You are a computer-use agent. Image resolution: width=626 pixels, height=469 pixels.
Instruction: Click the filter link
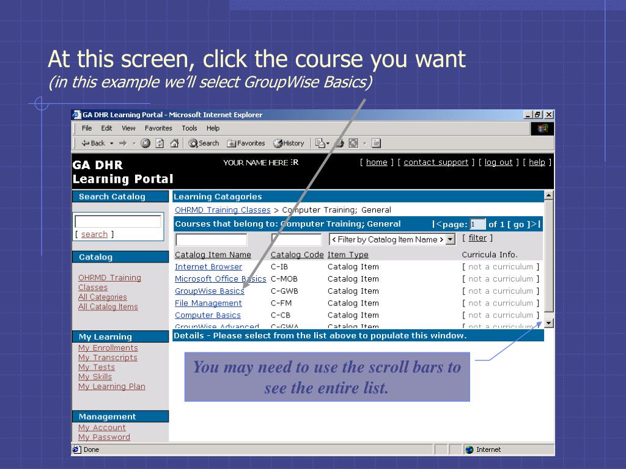[477, 238]
